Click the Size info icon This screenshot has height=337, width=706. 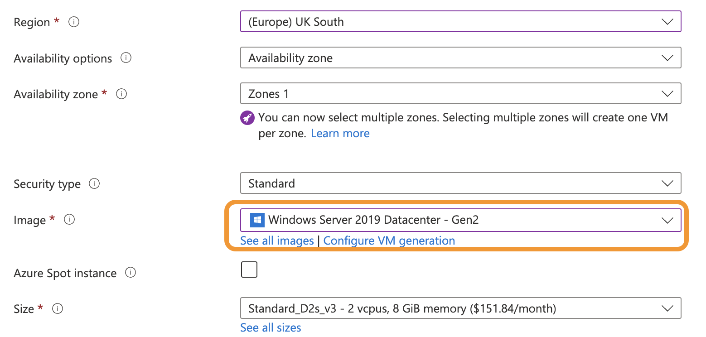point(57,308)
